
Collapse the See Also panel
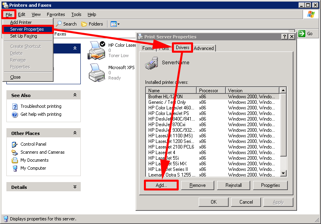75,95
